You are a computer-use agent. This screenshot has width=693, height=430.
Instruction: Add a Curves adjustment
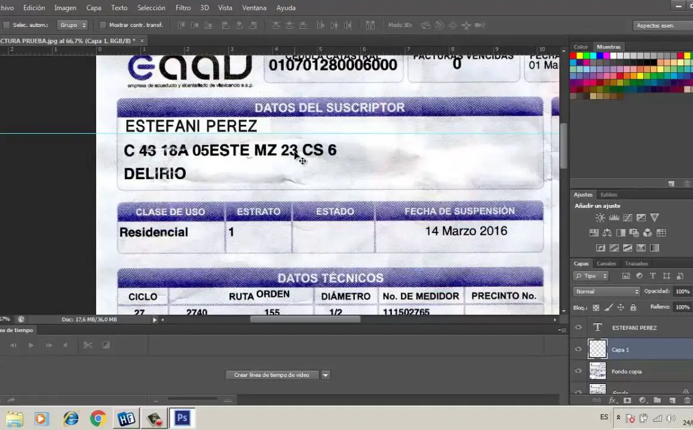(x=628, y=217)
